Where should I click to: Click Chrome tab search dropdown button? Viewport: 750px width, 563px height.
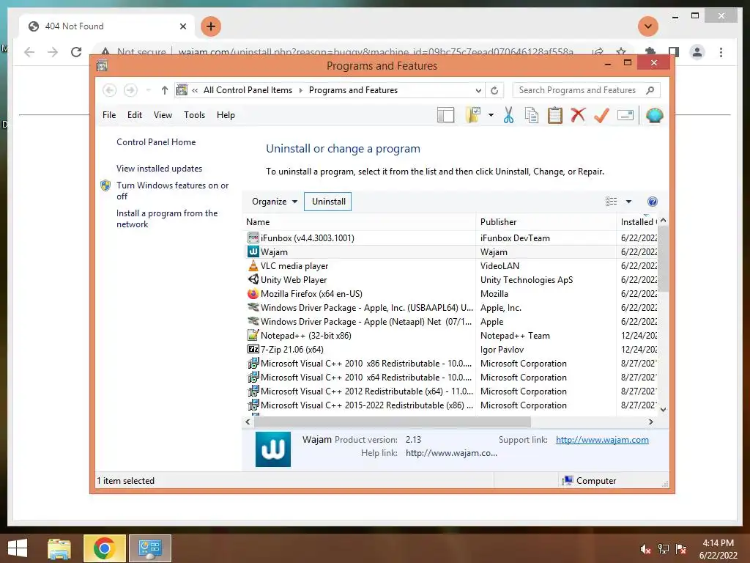[648, 26]
